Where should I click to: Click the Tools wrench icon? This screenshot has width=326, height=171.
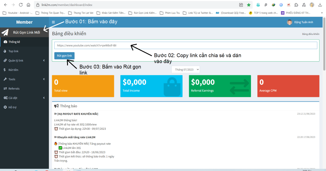(5, 79)
